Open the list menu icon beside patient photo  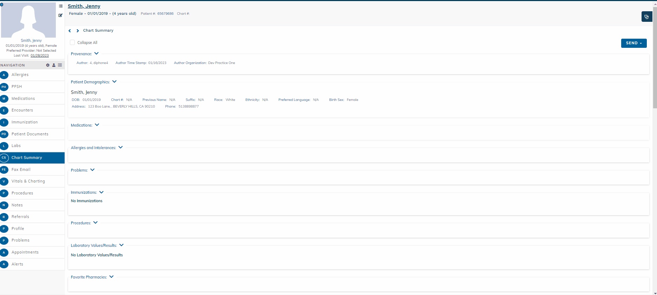(61, 6)
